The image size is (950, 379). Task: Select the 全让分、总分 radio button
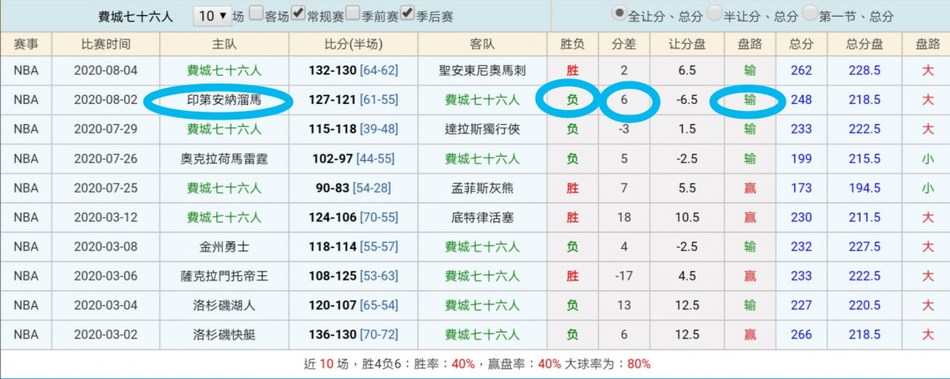[618, 14]
